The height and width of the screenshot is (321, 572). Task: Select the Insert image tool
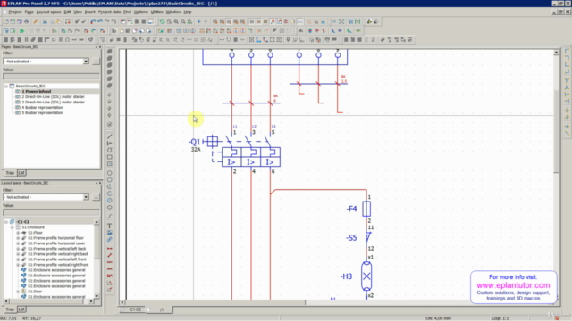(109, 233)
